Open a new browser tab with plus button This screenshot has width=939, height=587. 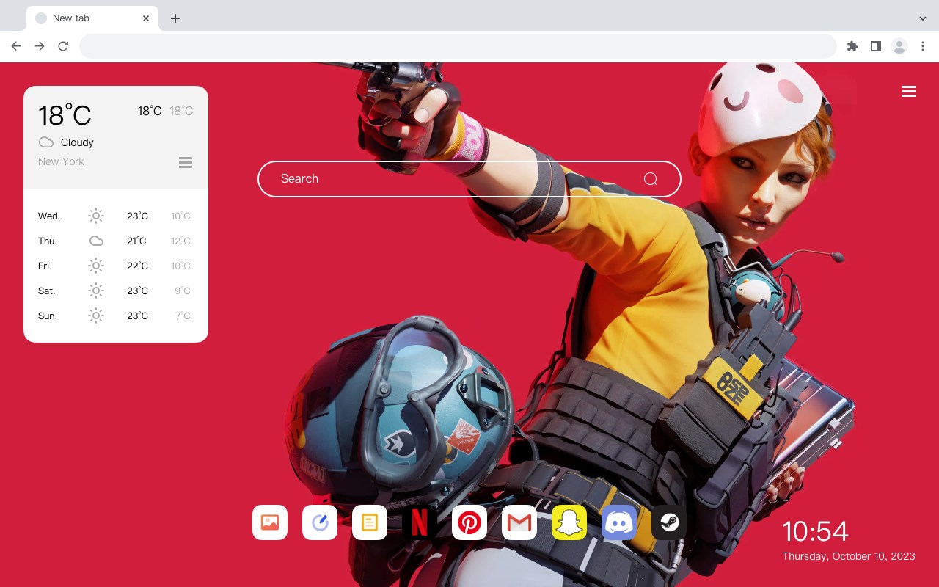175,18
